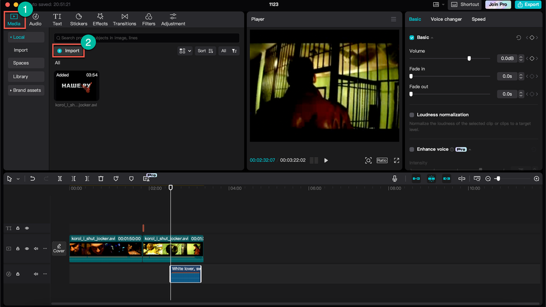Click the Export button
The image size is (546, 307).
[528, 5]
